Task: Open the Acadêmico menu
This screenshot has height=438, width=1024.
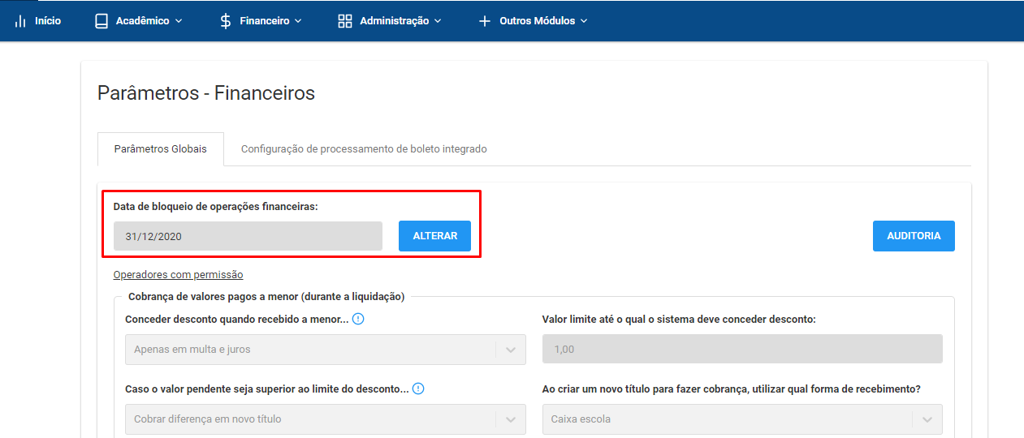Action: tap(138, 21)
